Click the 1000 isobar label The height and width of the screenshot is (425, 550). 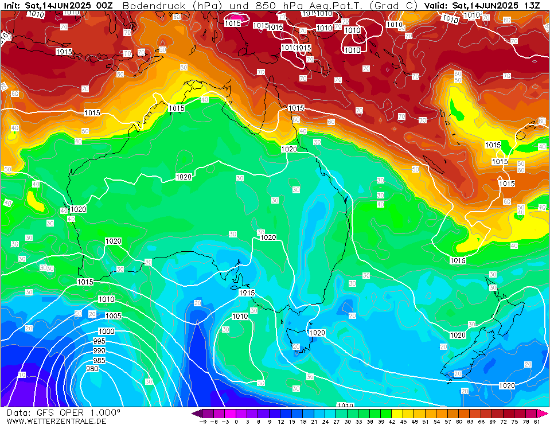tap(106, 332)
